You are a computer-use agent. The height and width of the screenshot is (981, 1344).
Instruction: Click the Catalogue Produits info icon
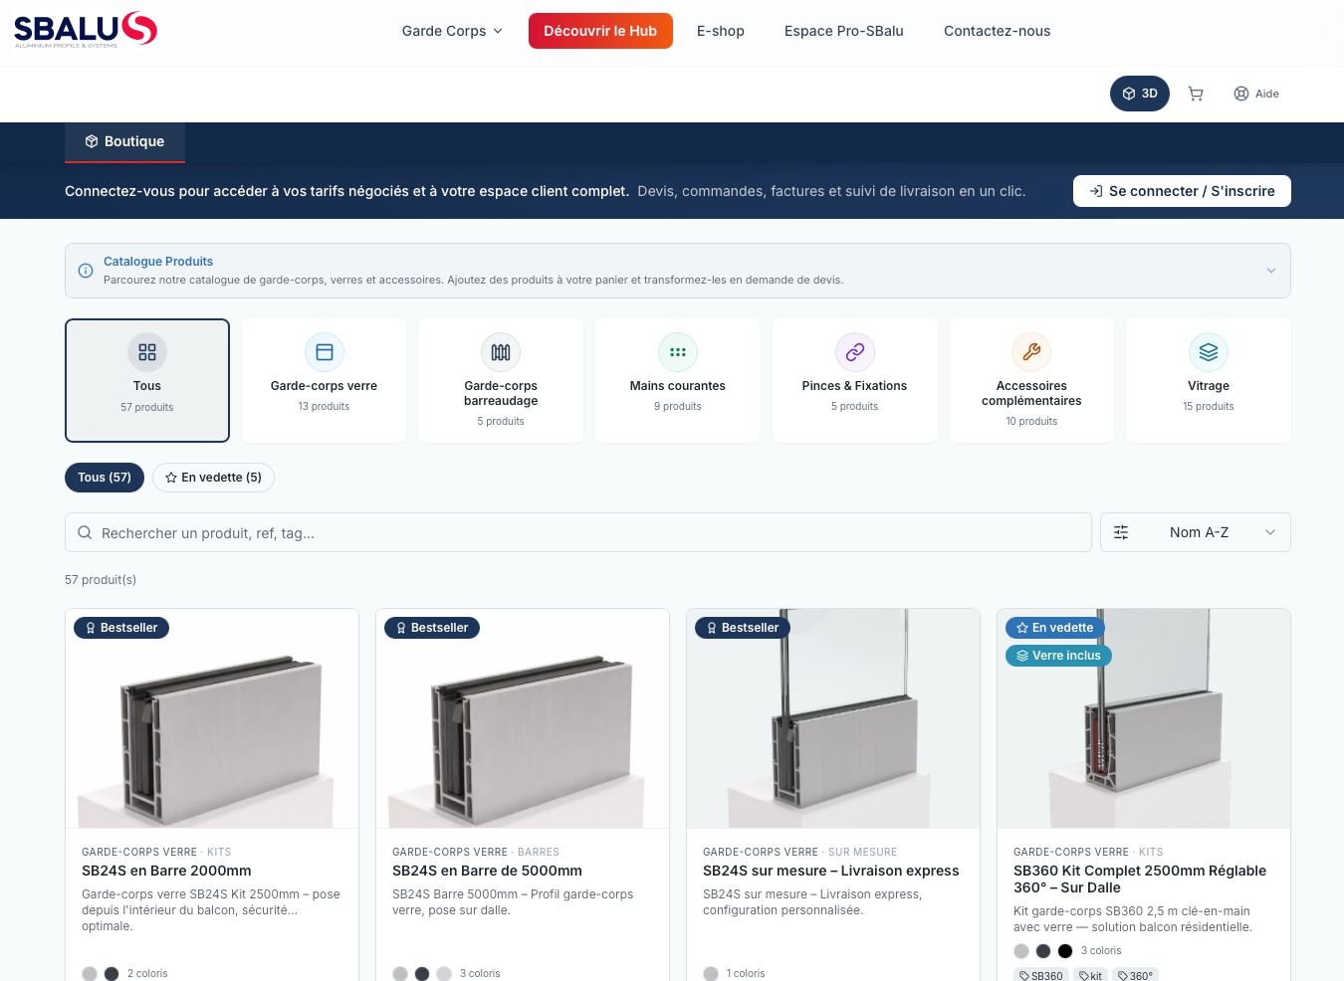(86, 271)
